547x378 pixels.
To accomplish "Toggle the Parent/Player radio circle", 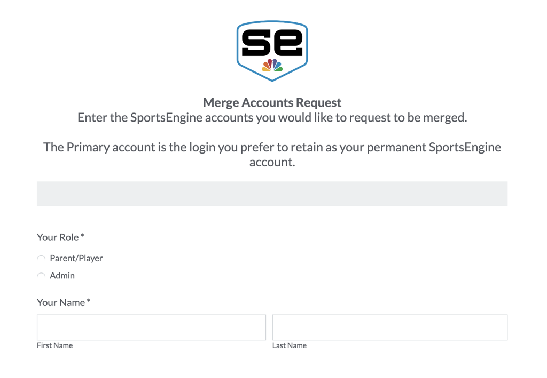I will tap(41, 258).
